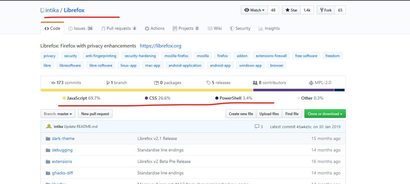
Task: Open the ghacks-diff folder
Action: point(62,173)
